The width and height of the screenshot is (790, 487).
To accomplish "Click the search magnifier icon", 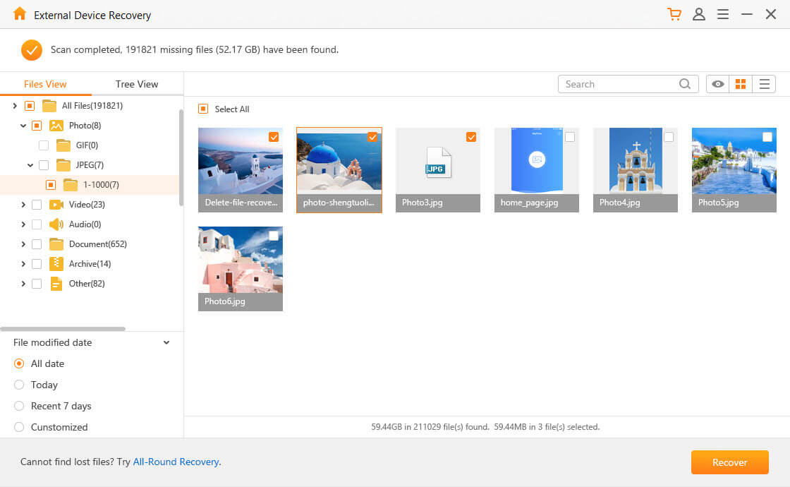I will pos(684,83).
